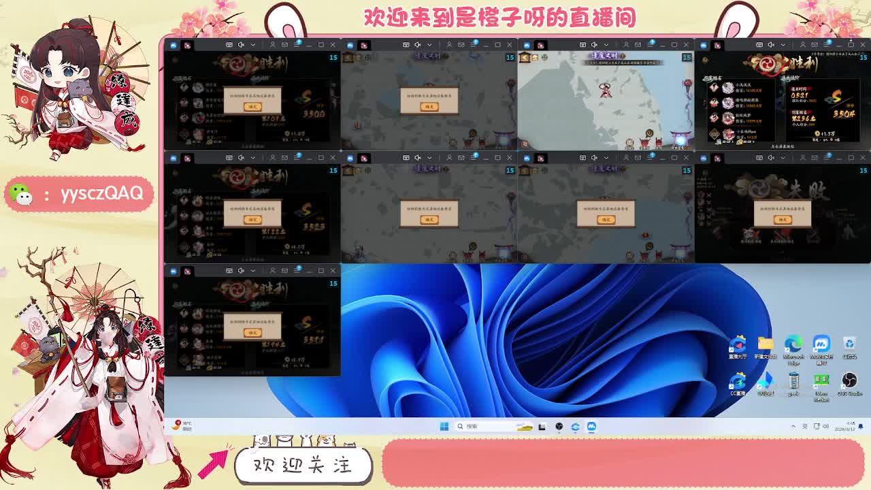Click keyboard icon in top row third emulator
The width and height of the screenshot is (871, 490).
click(x=583, y=45)
